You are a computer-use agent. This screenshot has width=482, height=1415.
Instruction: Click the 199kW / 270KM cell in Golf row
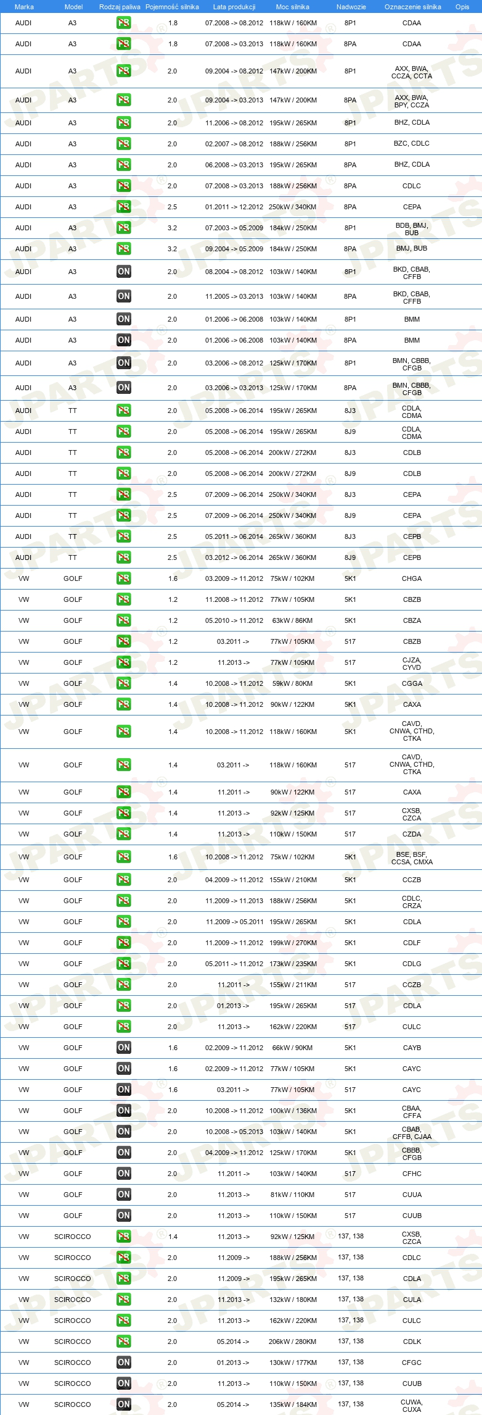coord(293,943)
